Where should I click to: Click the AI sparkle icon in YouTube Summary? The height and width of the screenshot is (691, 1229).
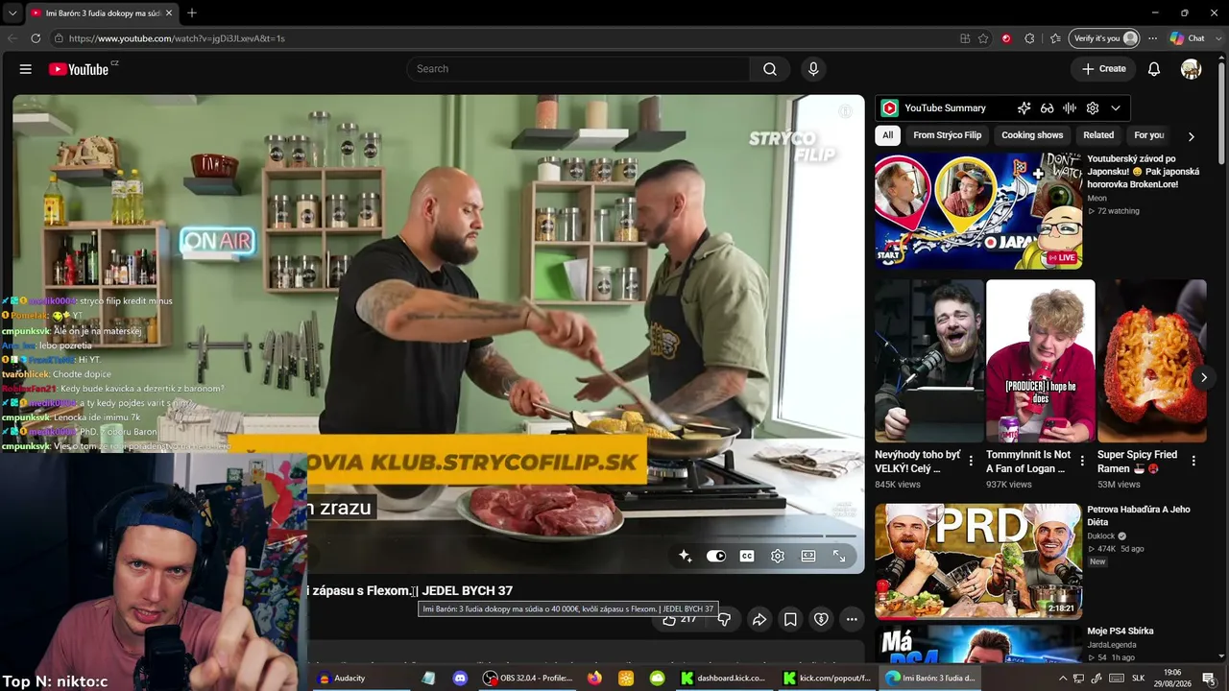[1024, 108]
